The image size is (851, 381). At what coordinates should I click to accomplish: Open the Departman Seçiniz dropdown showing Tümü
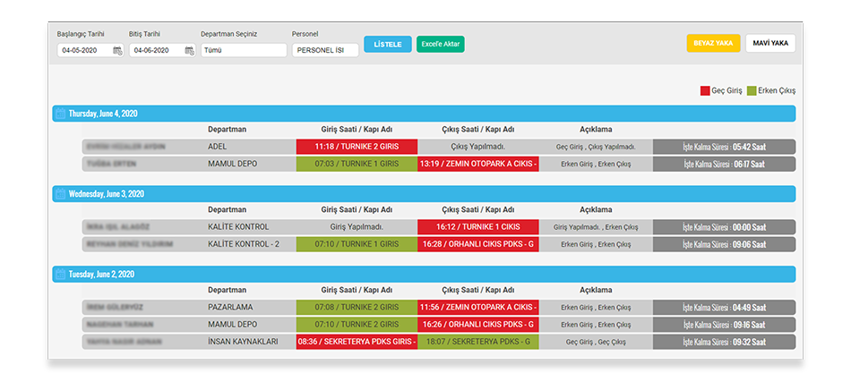coord(244,51)
